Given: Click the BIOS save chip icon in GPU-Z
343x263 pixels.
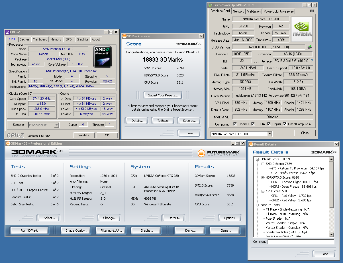Looking at the screenshot, I should click(x=310, y=47).
